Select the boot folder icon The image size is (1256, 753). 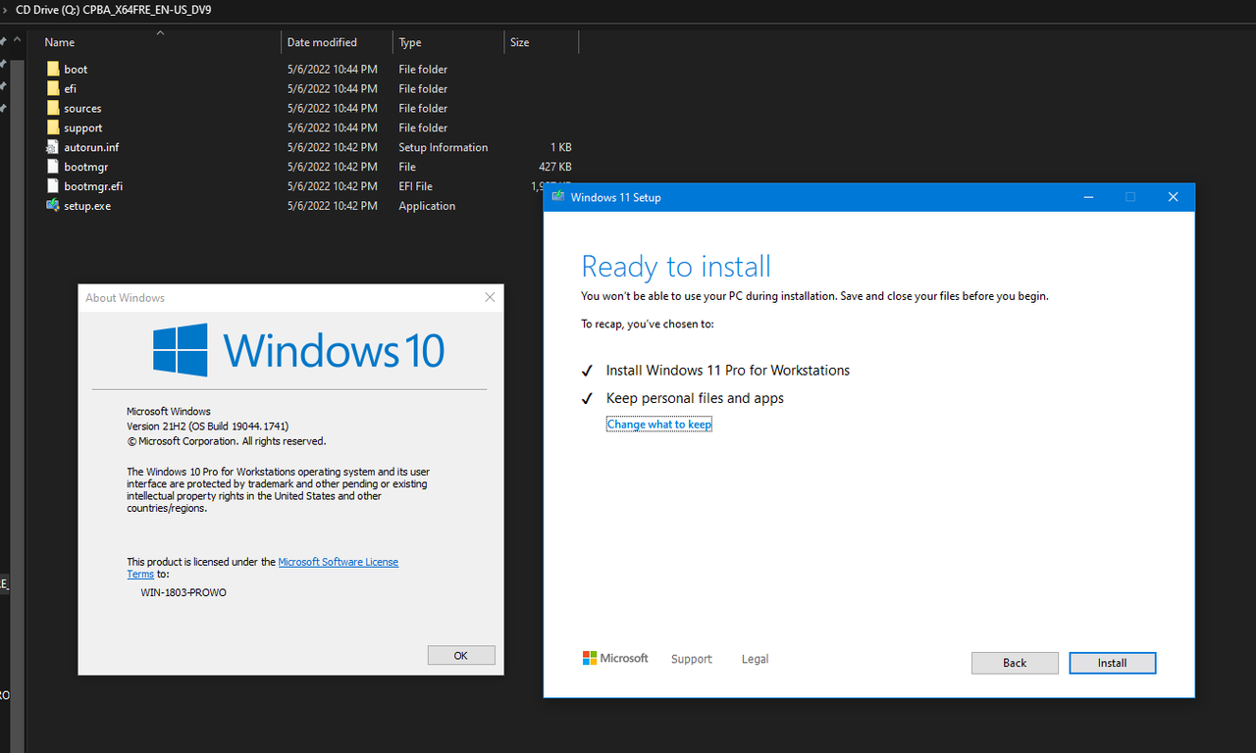(53, 69)
